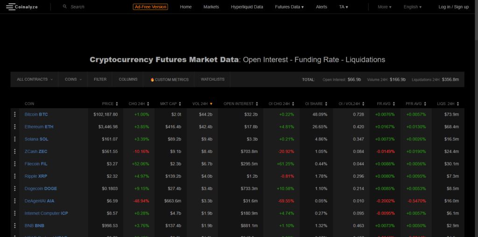Open the Alerts page
The height and width of the screenshot is (237, 478).
pyautogui.click(x=321, y=7)
